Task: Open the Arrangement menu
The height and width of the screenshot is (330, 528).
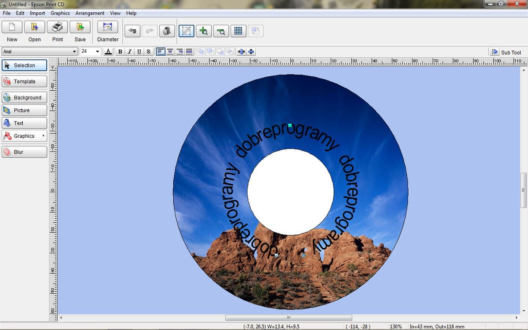Action: (x=90, y=13)
